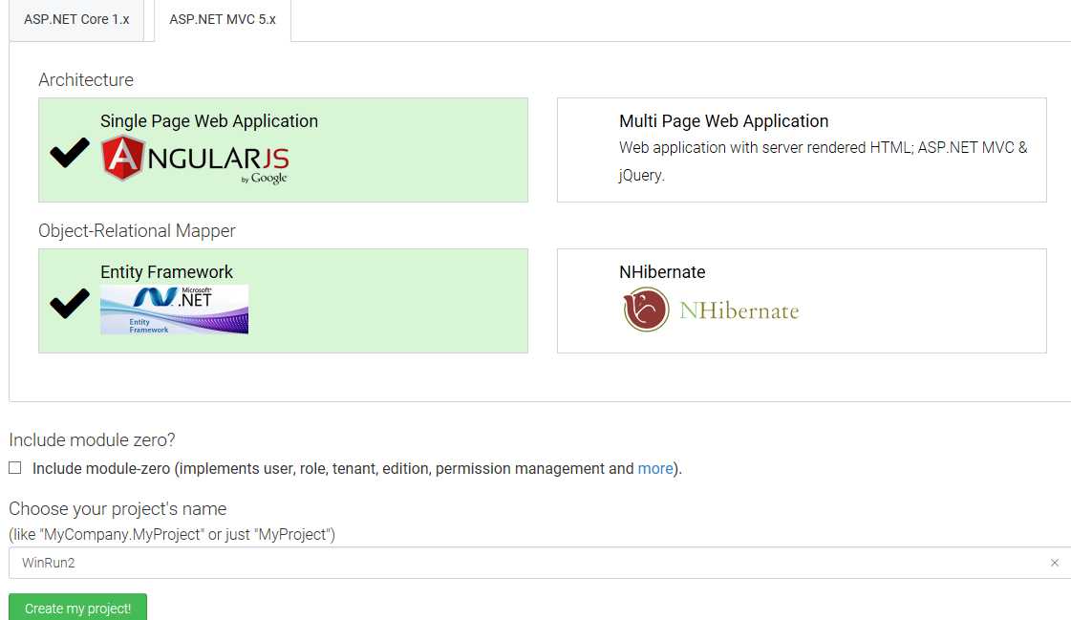Select the ASP.NET MVC 5.x tab

click(x=223, y=20)
